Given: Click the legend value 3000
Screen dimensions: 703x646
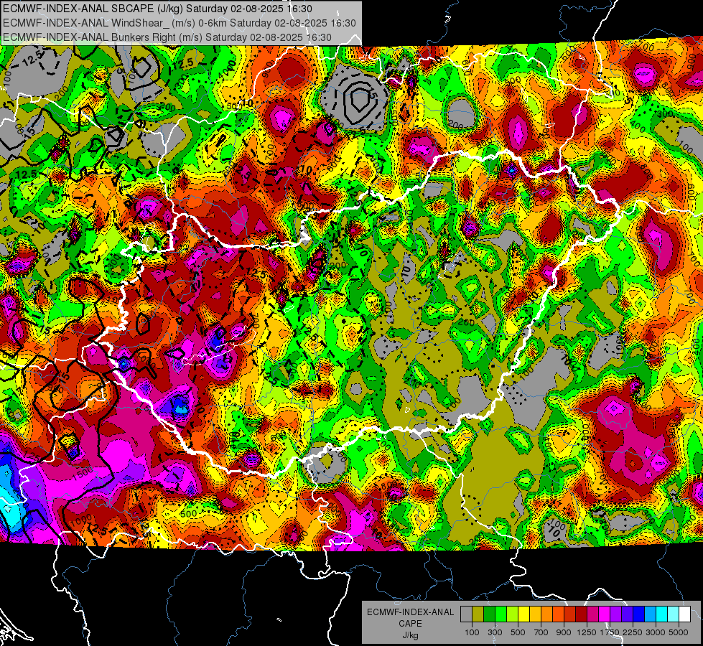Looking at the screenshot, I should coord(656,632).
